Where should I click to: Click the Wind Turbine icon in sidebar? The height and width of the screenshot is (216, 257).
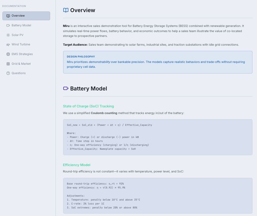tap(8, 44)
